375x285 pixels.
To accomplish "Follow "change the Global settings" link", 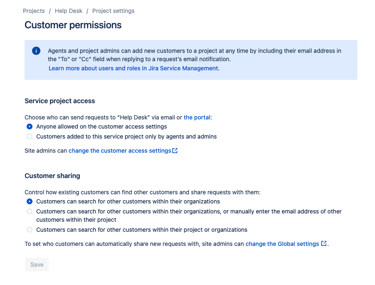I will point(282,244).
